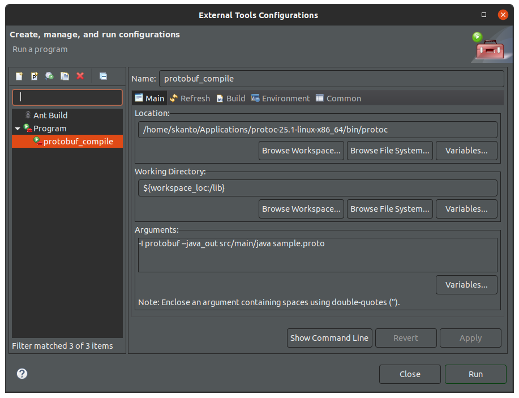Maximize the External Tools Configurations window
The height and width of the screenshot is (398, 519).
pyautogui.click(x=484, y=15)
